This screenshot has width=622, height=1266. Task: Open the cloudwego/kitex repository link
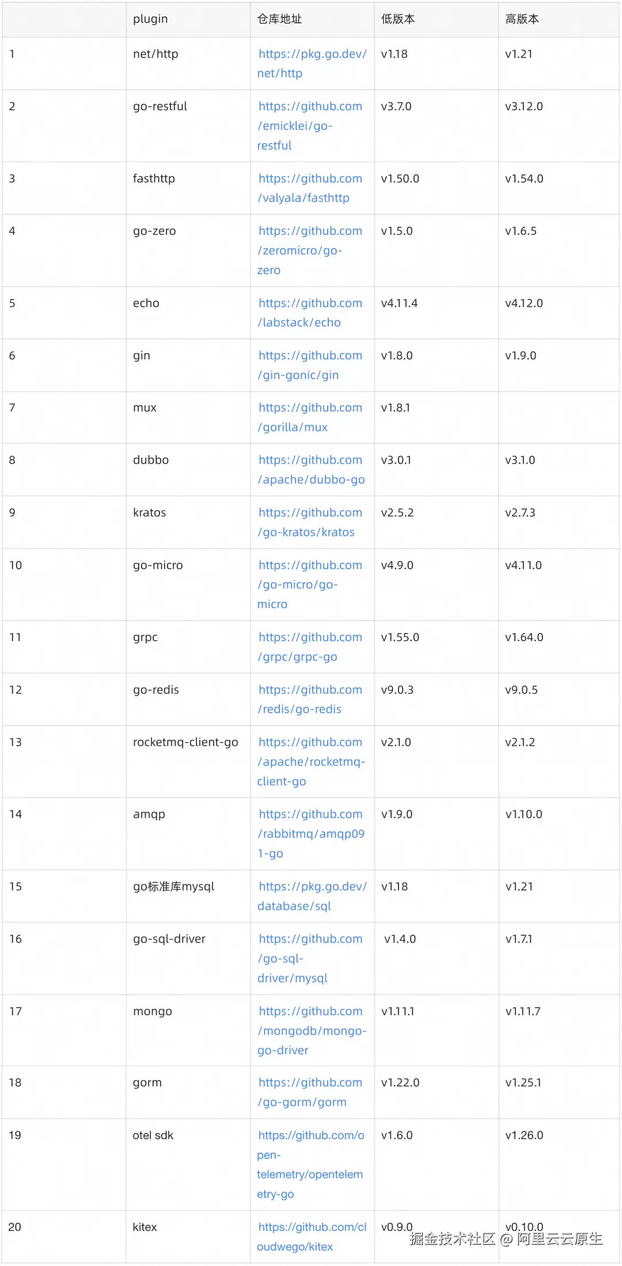[x=312, y=1237]
